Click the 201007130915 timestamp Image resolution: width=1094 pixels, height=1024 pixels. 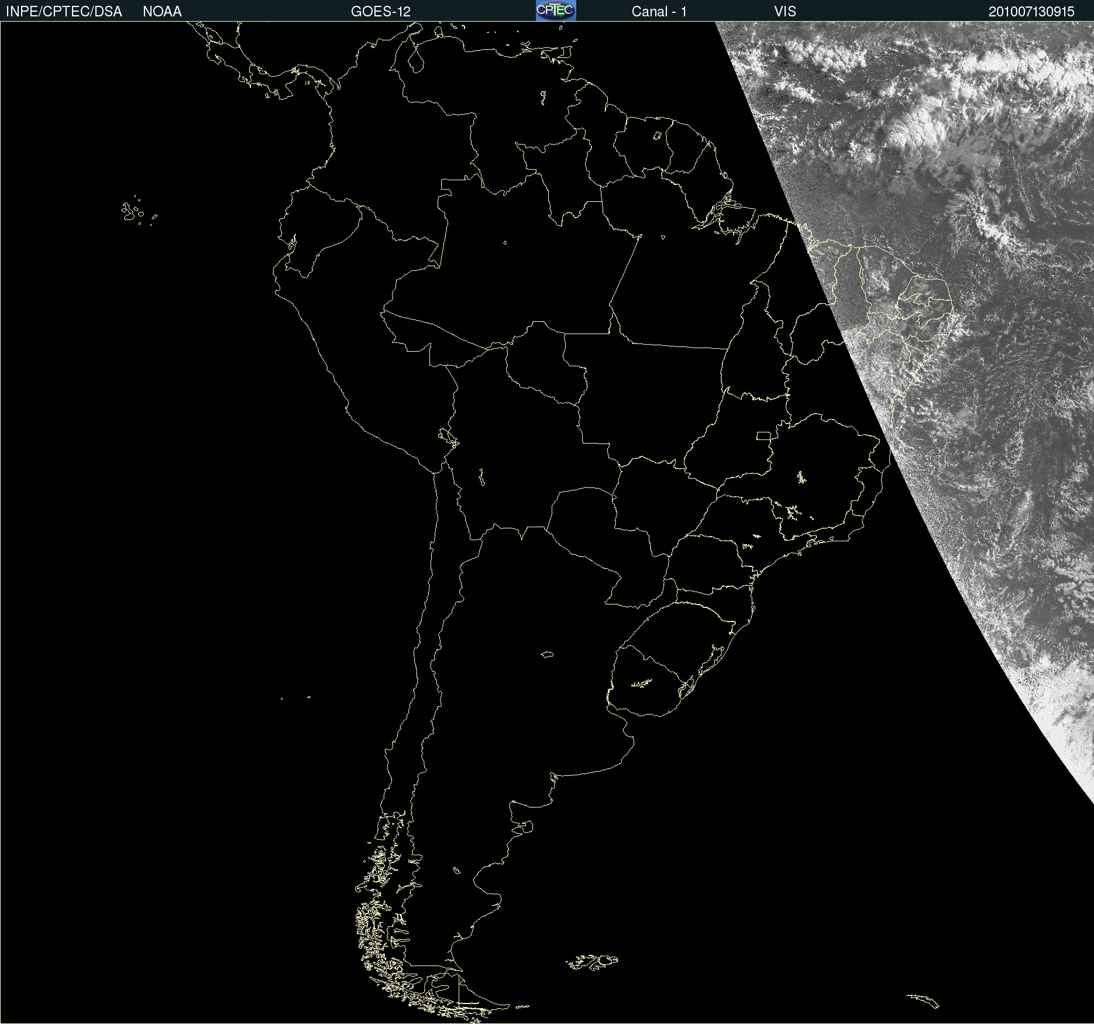[x=1031, y=12]
